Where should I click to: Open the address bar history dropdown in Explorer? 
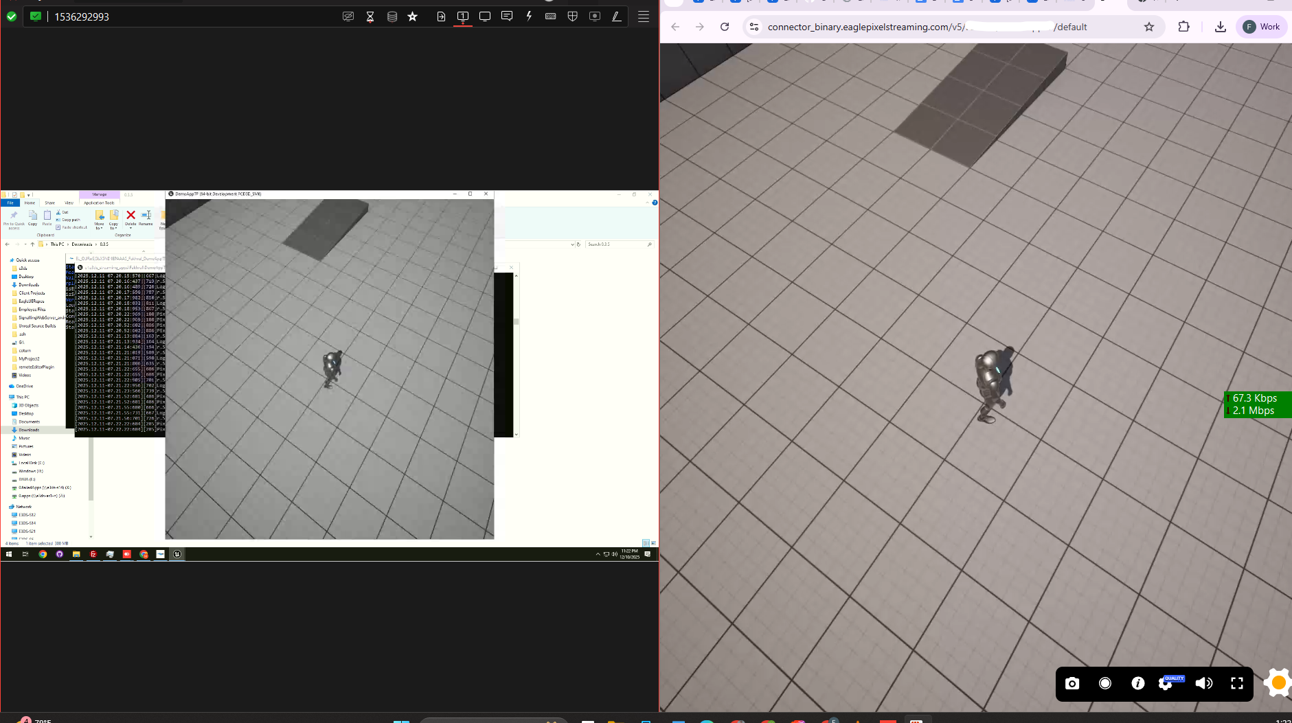click(x=572, y=244)
